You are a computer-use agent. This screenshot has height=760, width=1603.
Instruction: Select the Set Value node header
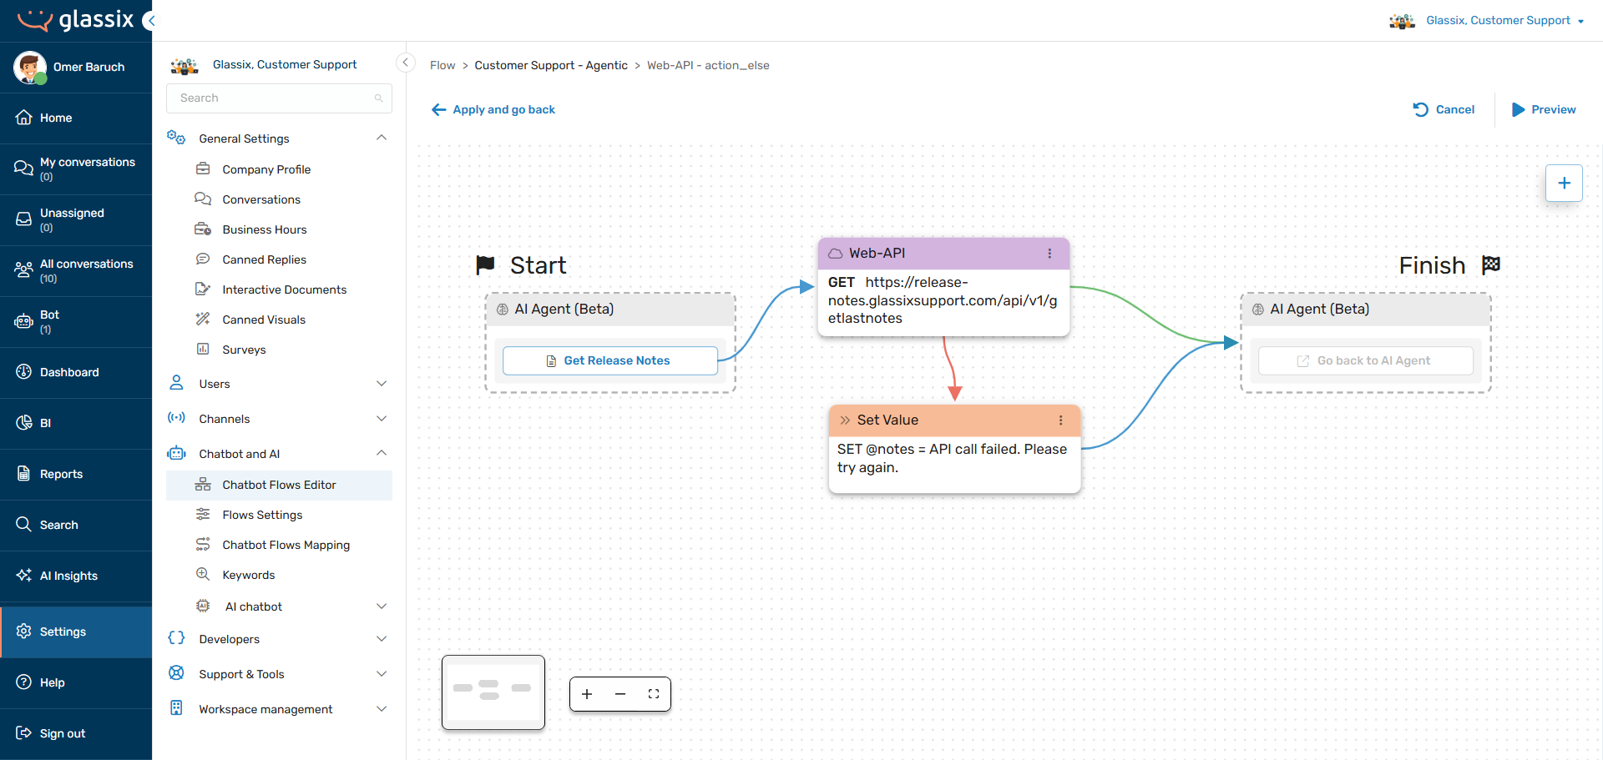pyautogui.click(x=954, y=420)
